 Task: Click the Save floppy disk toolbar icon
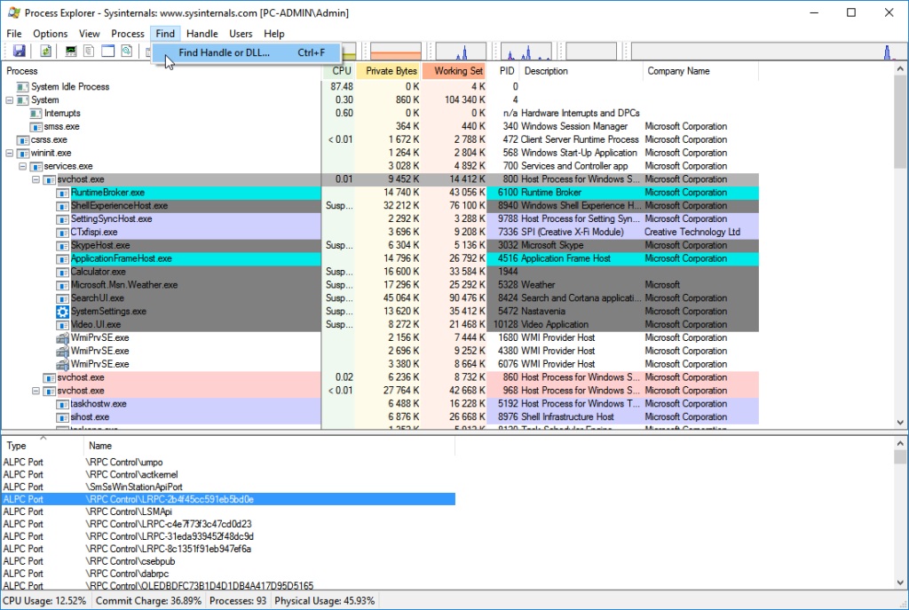click(19, 51)
